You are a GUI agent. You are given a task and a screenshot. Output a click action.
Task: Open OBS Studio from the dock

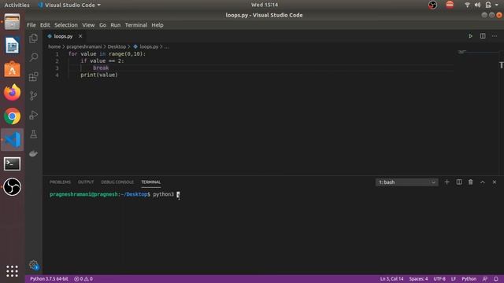coord(13,187)
